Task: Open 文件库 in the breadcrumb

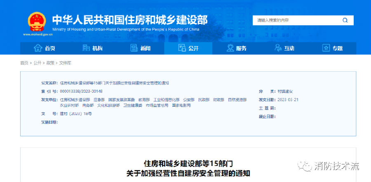Action: [65, 63]
